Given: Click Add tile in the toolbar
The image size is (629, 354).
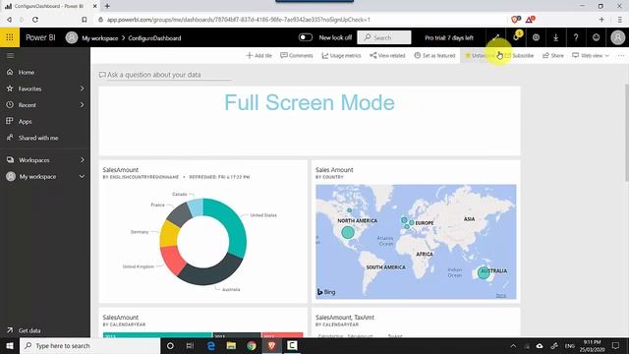Looking at the screenshot, I should tap(259, 55).
